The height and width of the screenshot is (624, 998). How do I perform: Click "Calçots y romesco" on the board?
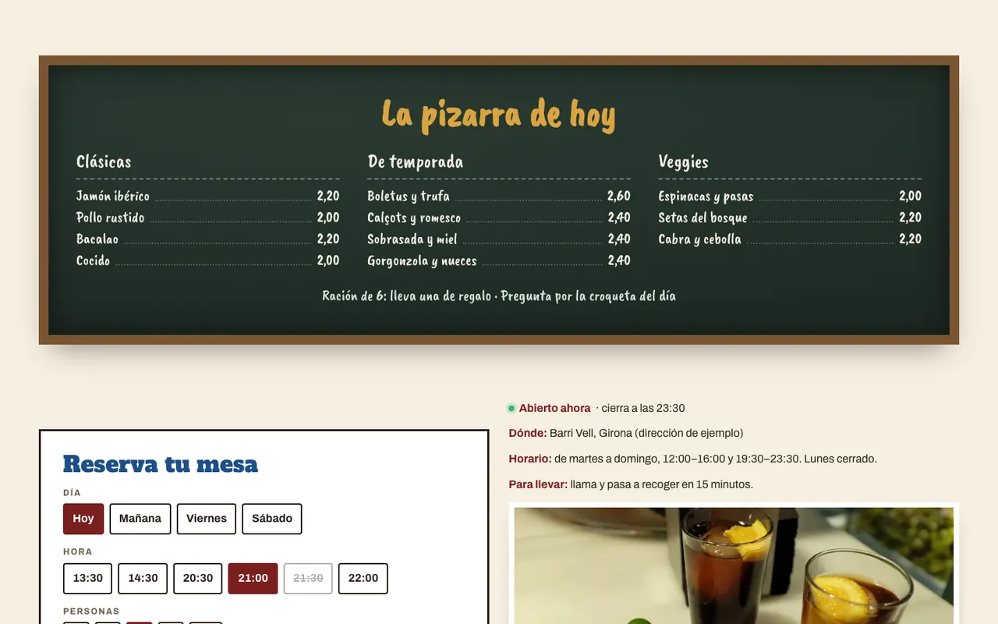coord(414,218)
